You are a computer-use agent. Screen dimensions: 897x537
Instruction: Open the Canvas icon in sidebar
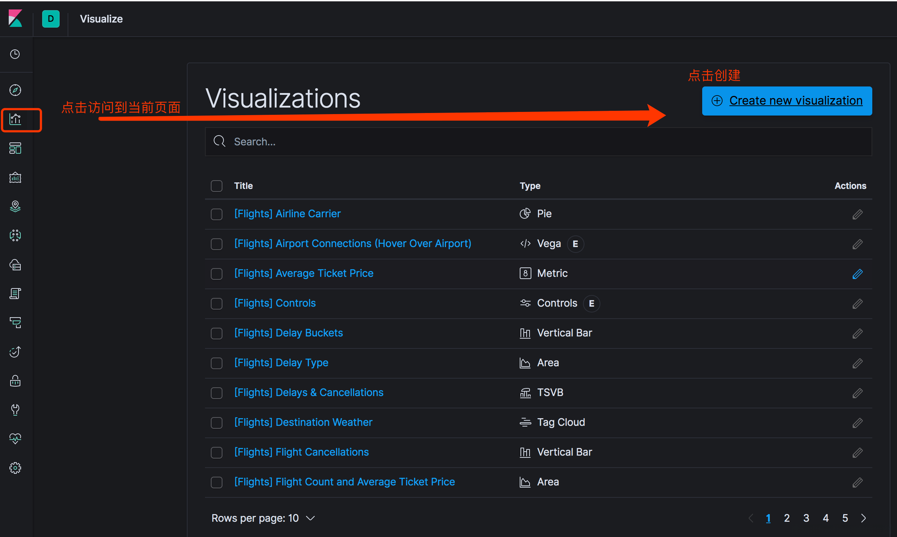(x=15, y=178)
